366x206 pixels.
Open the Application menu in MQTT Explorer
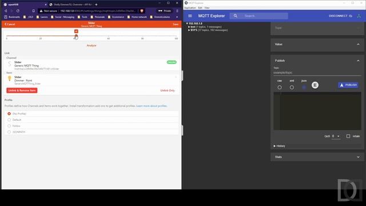(190, 7)
